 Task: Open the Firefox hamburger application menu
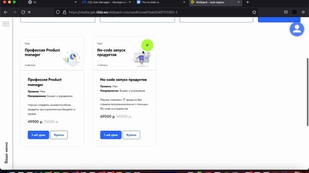pyautogui.click(x=303, y=12)
